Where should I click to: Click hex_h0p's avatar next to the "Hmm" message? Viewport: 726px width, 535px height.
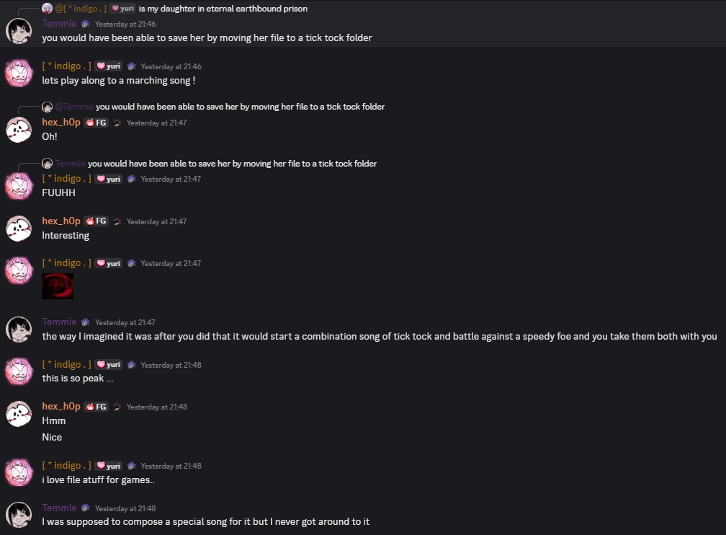coord(19,413)
